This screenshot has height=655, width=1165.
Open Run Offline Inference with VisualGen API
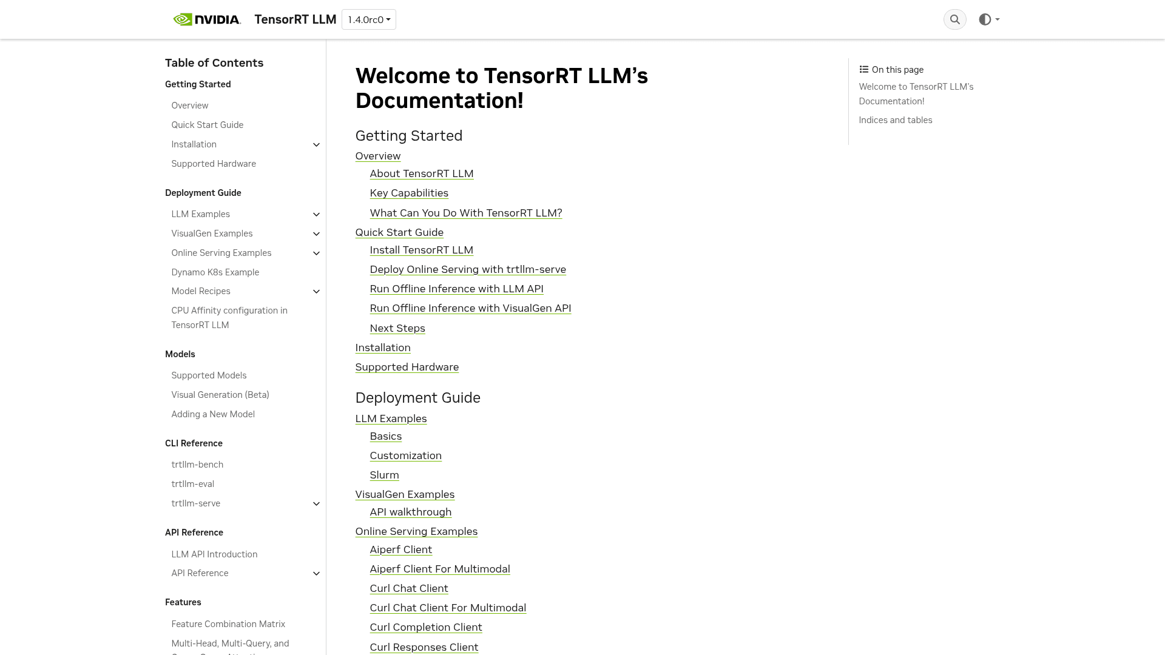pos(470,308)
